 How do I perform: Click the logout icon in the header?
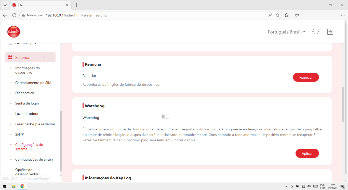tap(330, 32)
